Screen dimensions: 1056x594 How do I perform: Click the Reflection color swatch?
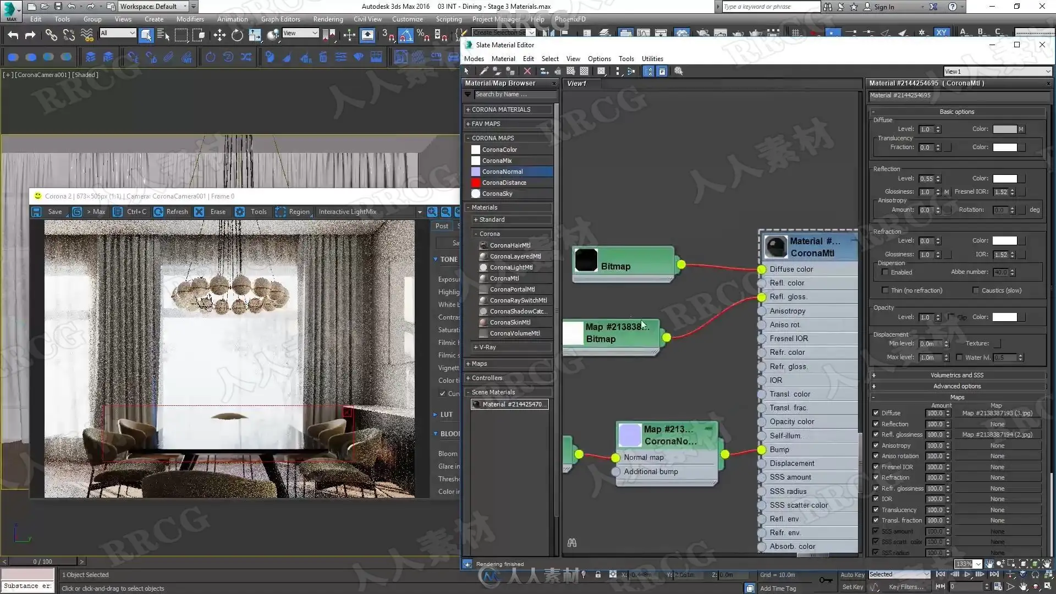(x=1004, y=179)
